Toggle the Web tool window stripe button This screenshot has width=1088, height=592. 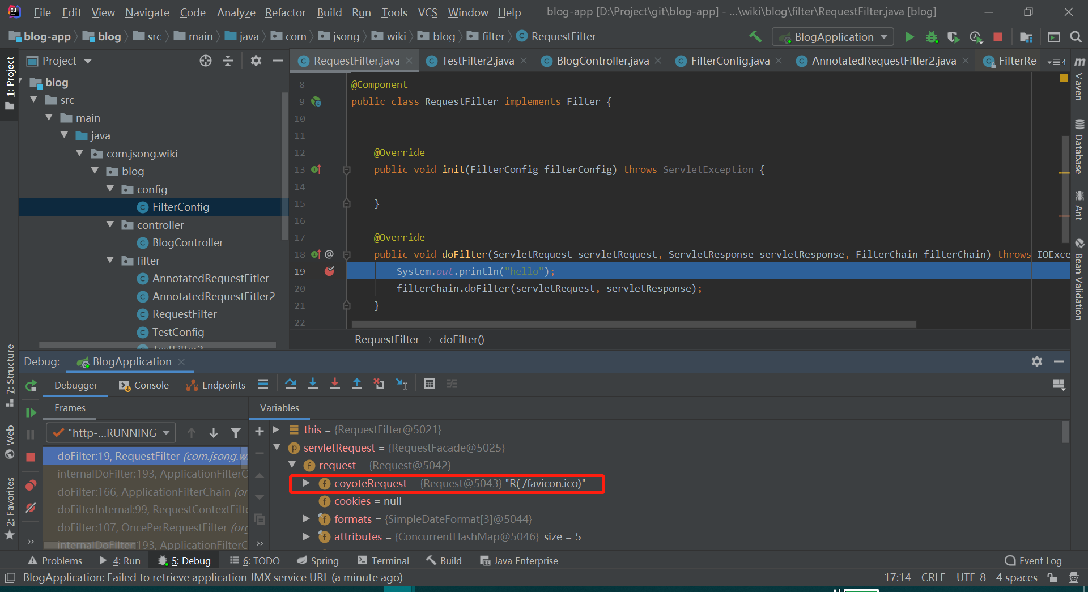click(x=10, y=442)
